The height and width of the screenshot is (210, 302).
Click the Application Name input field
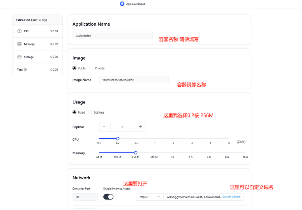point(113,35)
